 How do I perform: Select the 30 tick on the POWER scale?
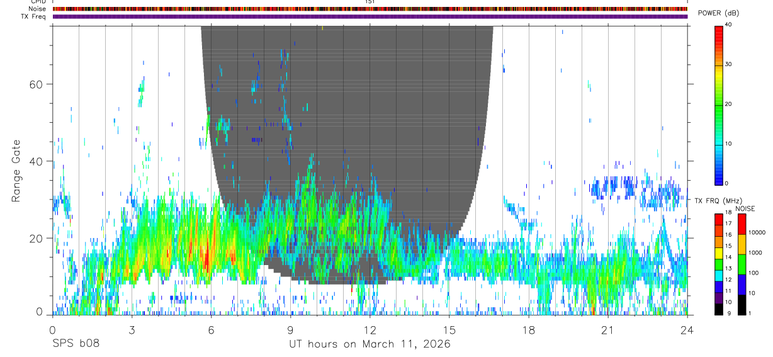click(728, 65)
